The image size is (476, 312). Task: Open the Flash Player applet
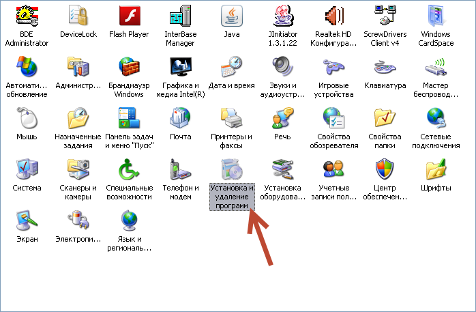[x=130, y=16]
